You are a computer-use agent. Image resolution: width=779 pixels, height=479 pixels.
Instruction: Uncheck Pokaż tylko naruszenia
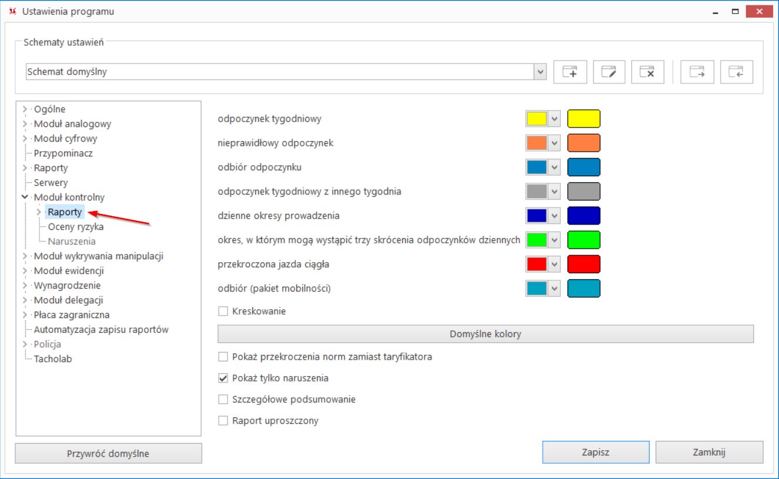[223, 378]
